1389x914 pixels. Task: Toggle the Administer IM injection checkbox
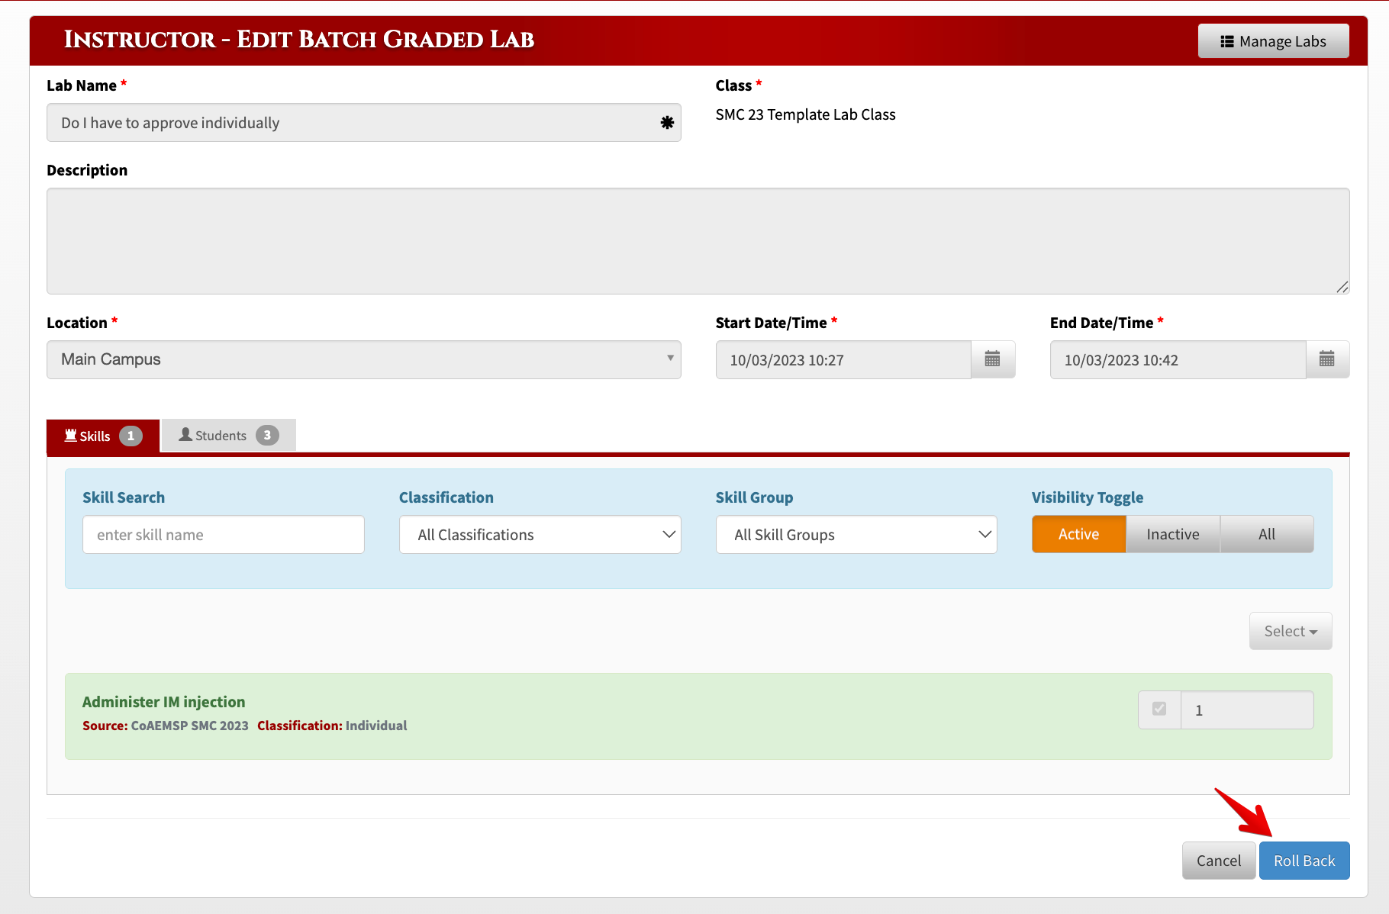(1159, 709)
